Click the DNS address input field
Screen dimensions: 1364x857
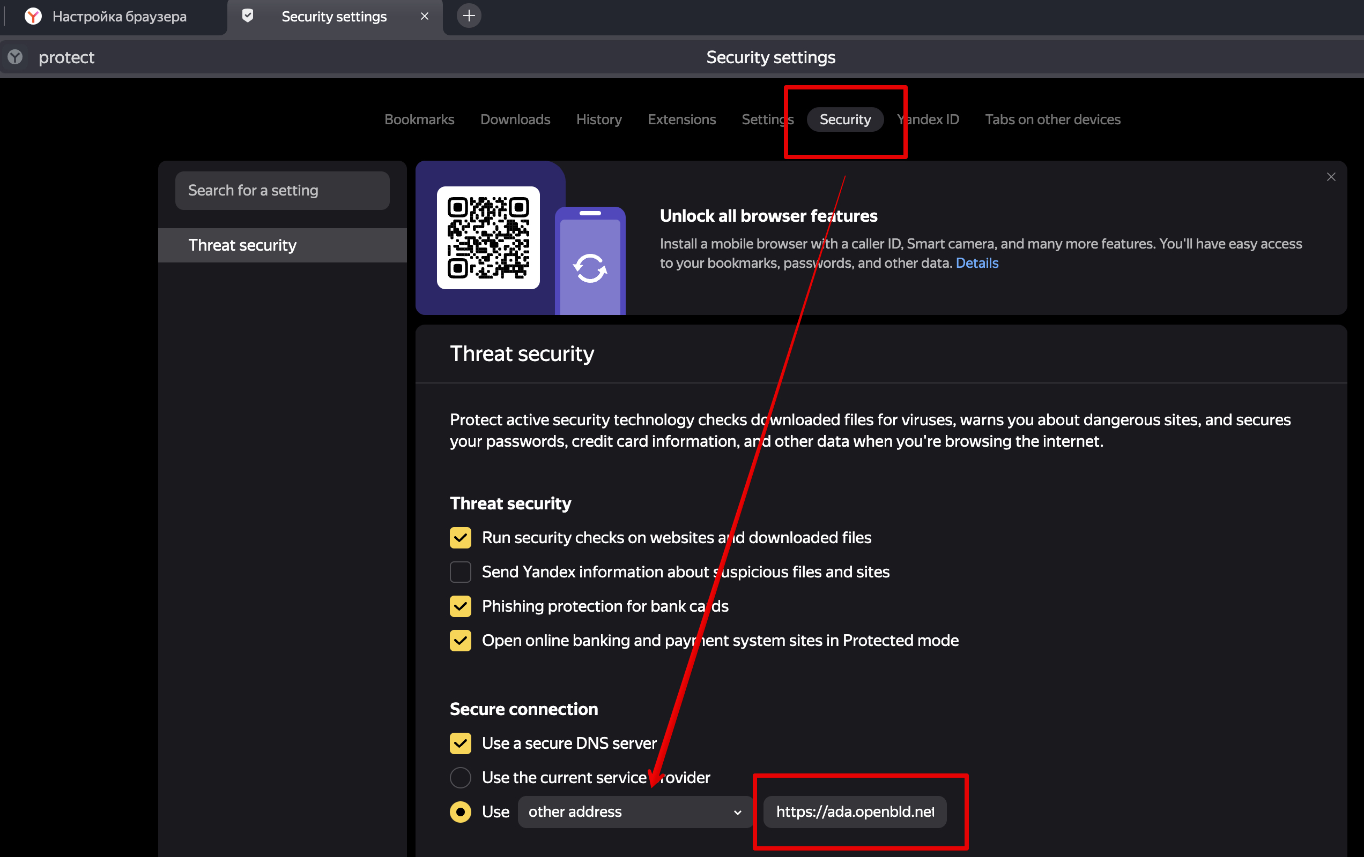pos(854,813)
